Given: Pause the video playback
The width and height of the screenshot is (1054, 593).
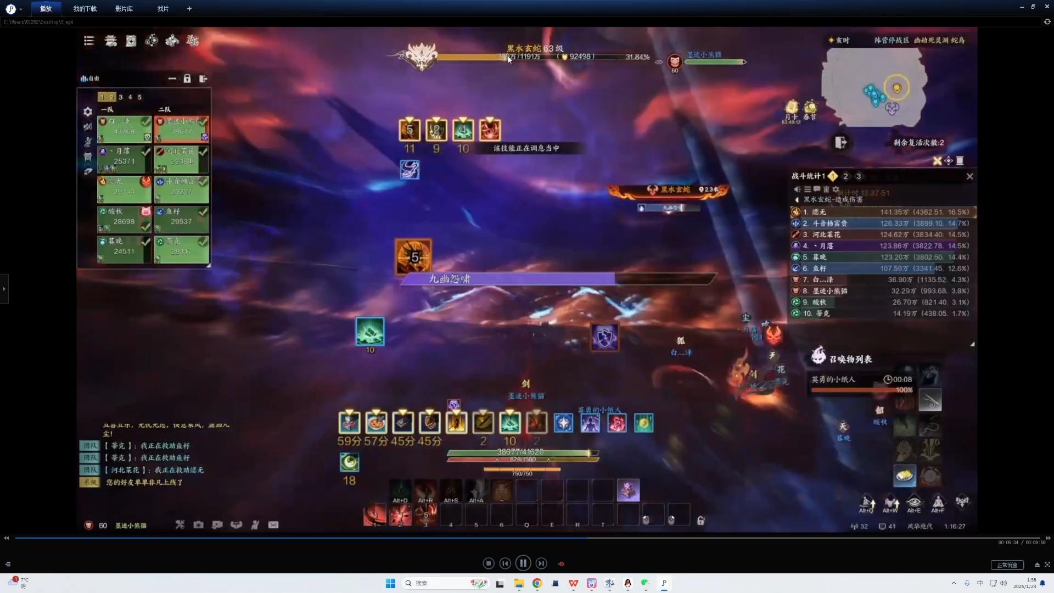Looking at the screenshot, I should pyautogui.click(x=523, y=563).
